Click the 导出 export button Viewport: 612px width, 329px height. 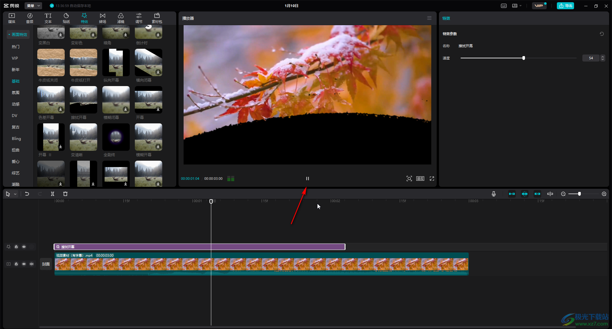coord(565,6)
